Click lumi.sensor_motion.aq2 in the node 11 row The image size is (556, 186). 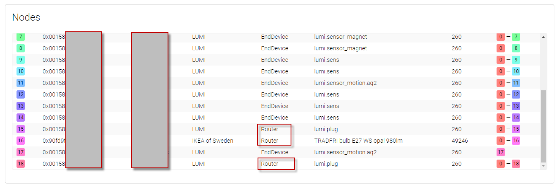pos(345,83)
